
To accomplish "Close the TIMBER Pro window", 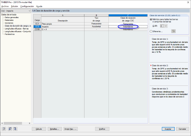I will [x=188, y=2].
